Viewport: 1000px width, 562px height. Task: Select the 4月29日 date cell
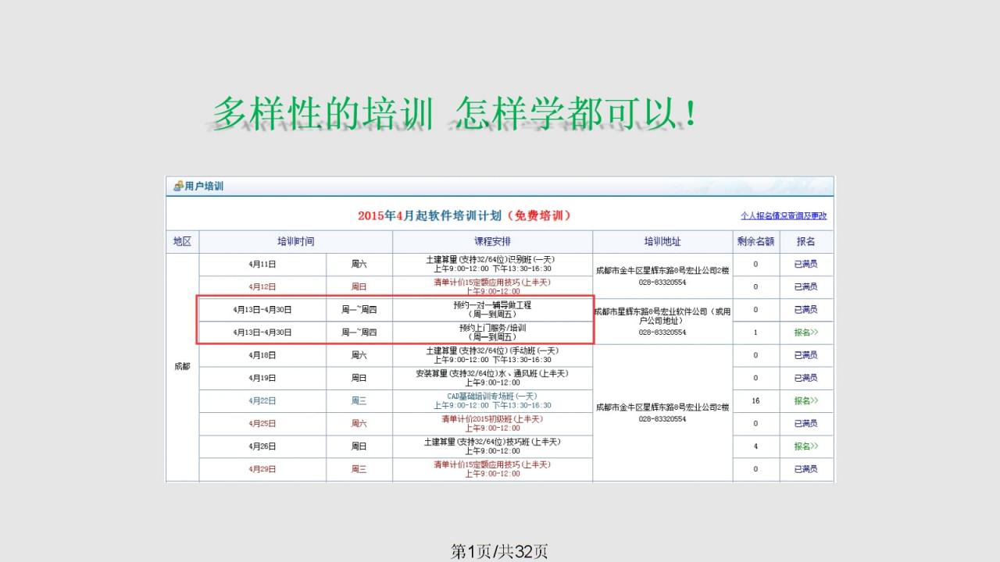(x=262, y=468)
